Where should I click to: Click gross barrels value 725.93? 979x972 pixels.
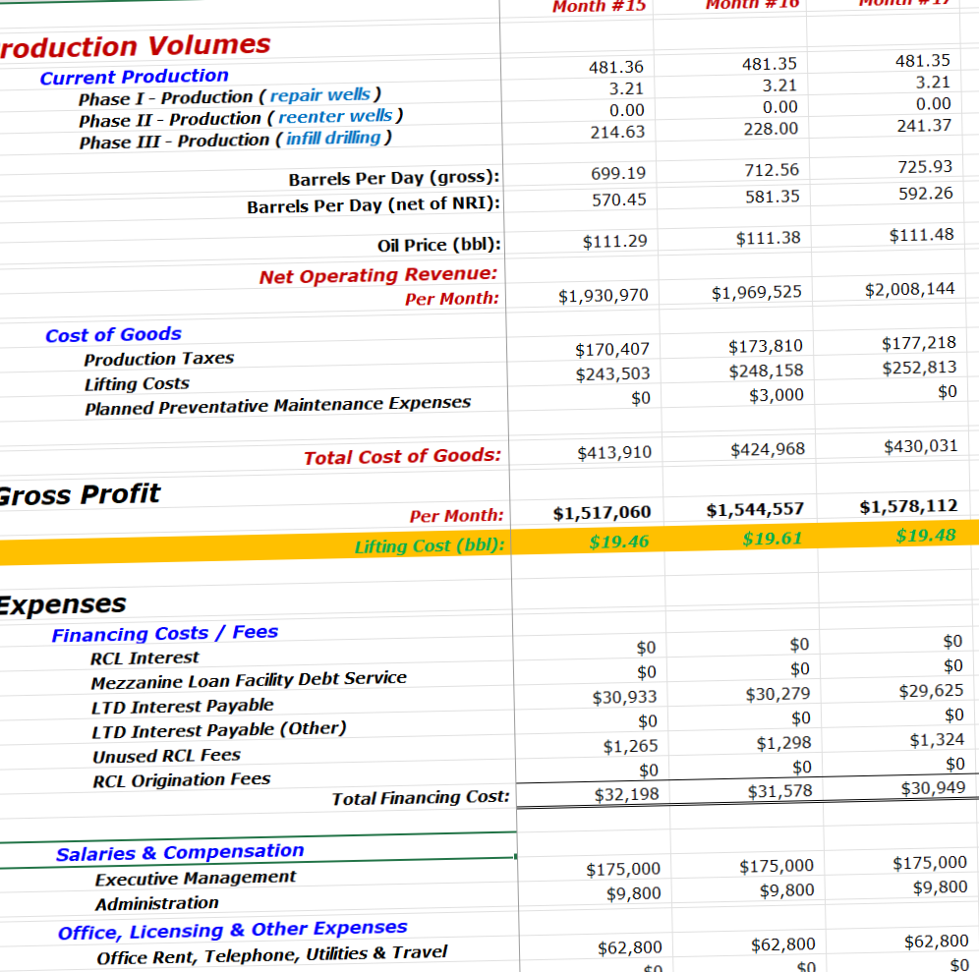pos(925,167)
